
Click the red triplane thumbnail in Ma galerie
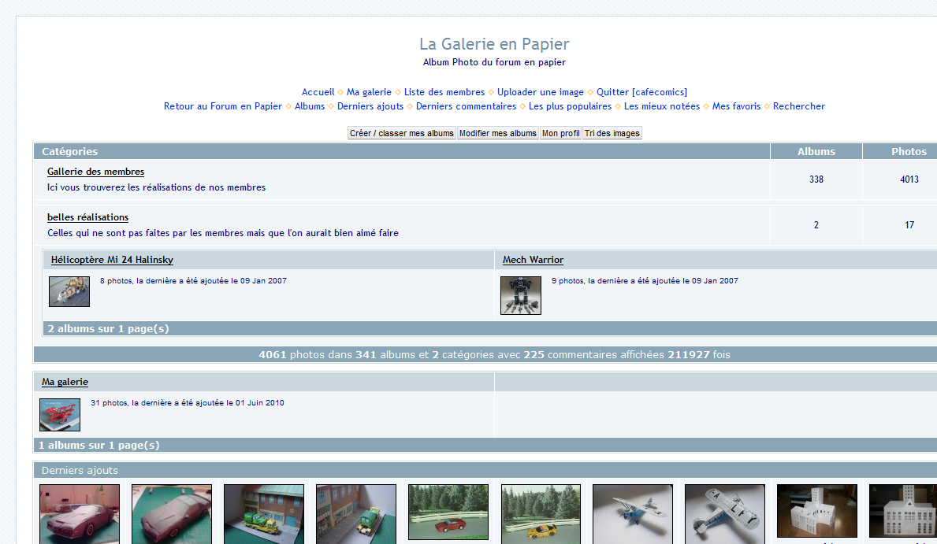pyautogui.click(x=60, y=415)
